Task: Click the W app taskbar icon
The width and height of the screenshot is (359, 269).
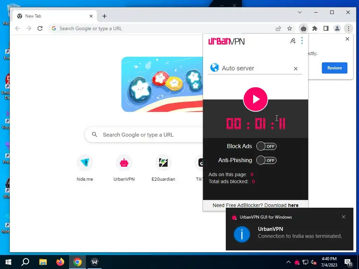Action: point(95,262)
